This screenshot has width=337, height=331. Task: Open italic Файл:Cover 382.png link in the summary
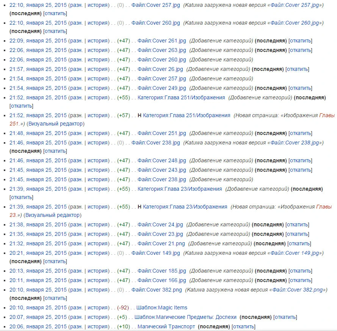pyautogui.click(x=298, y=290)
